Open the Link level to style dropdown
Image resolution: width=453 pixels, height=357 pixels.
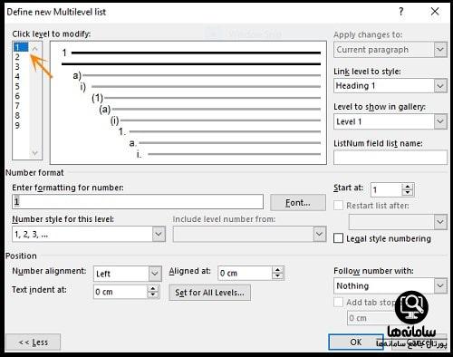tap(440, 86)
